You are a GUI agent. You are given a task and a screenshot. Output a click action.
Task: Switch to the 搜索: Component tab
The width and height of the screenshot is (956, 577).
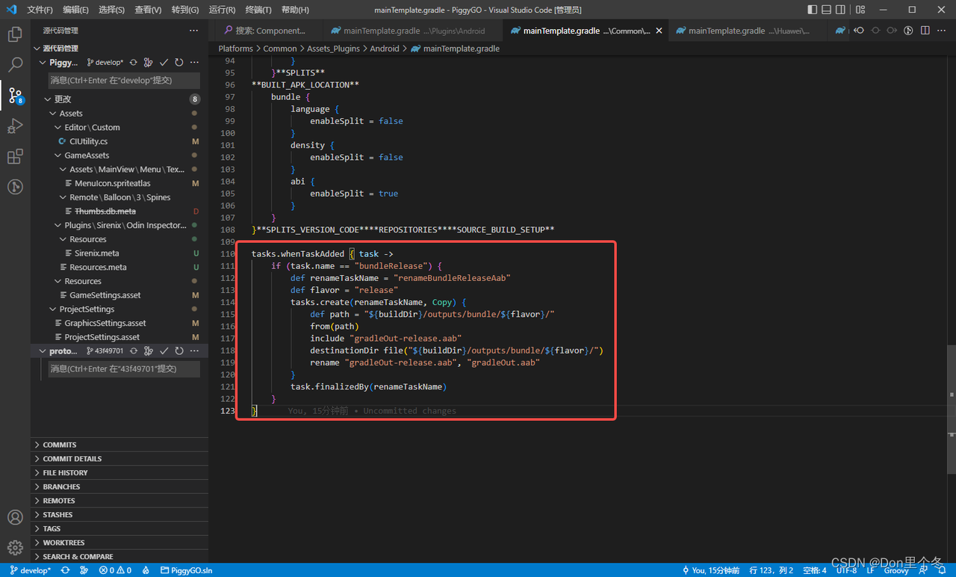(x=269, y=31)
